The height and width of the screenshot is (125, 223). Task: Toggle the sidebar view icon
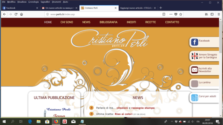coord(212,14)
